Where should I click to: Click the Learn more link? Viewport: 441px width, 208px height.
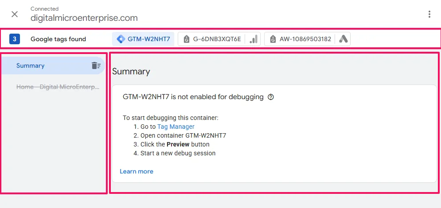[x=137, y=171]
